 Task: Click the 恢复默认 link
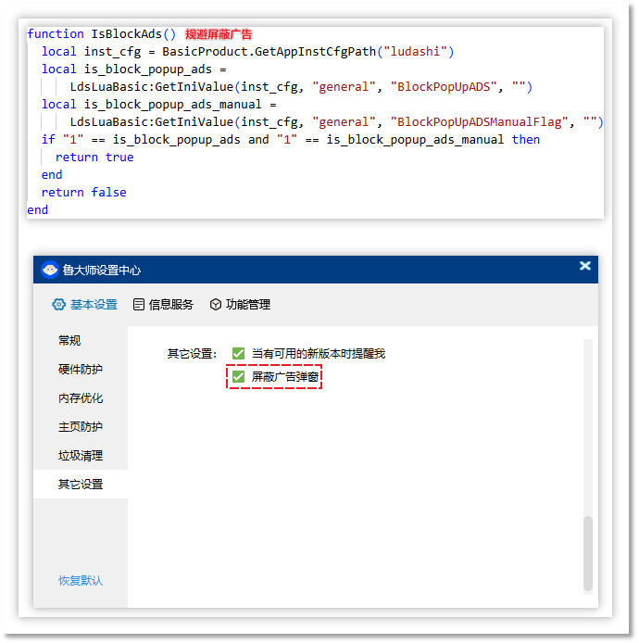(x=81, y=581)
